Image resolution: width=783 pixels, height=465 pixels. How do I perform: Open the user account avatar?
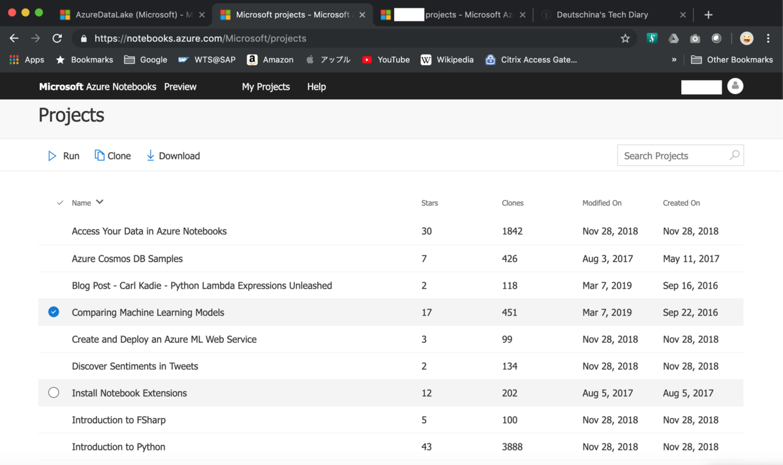[x=735, y=86]
